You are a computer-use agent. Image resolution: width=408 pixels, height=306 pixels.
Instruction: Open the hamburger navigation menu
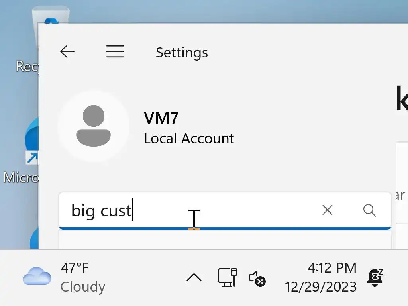pos(115,51)
